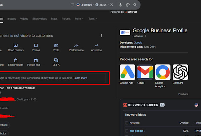
Task: Open Google Analytics suggestion tile
Action: (x=163, y=72)
